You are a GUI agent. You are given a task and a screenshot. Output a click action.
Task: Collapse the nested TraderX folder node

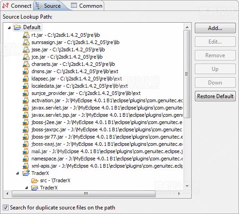pyautogui.click(x=27, y=188)
